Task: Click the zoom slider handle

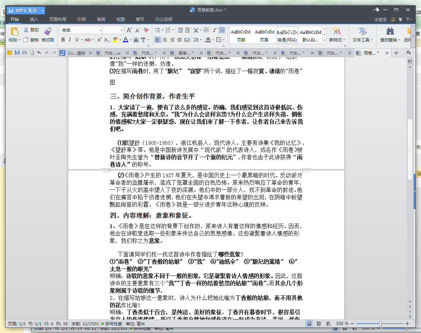Action: pyautogui.click(x=380, y=324)
